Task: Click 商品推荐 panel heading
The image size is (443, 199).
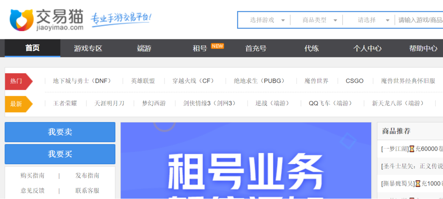Action: pos(396,131)
